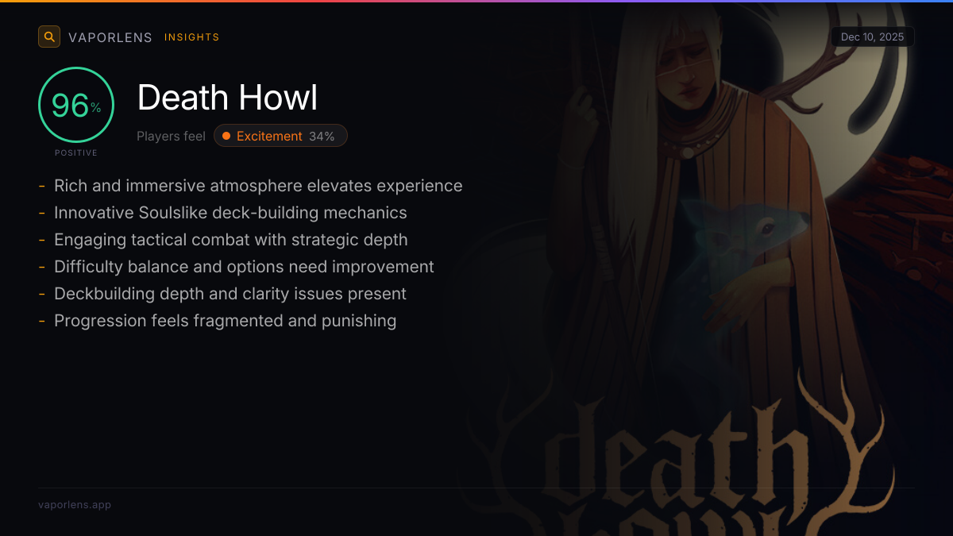The image size is (953, 536).
Task: Click the VaporLens magnifier logo icon
Action: point(49,37)
